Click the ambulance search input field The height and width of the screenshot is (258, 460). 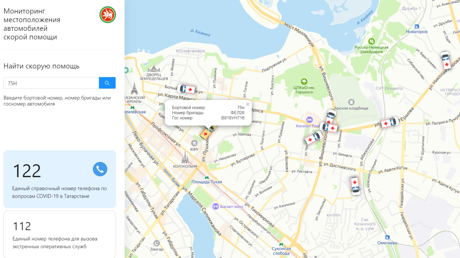click(51, 83)
